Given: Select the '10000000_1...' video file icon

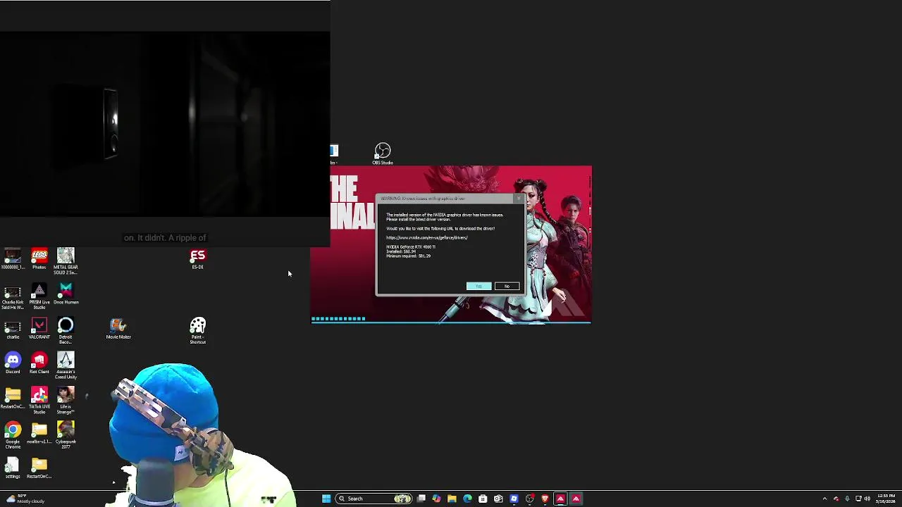Looking at the screenshot, I should (13, 259).
